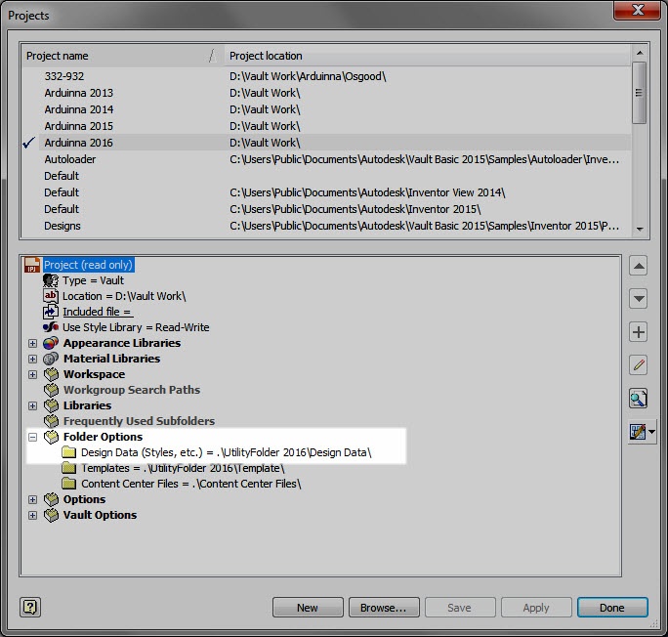Sort by Project name column header

122,56
